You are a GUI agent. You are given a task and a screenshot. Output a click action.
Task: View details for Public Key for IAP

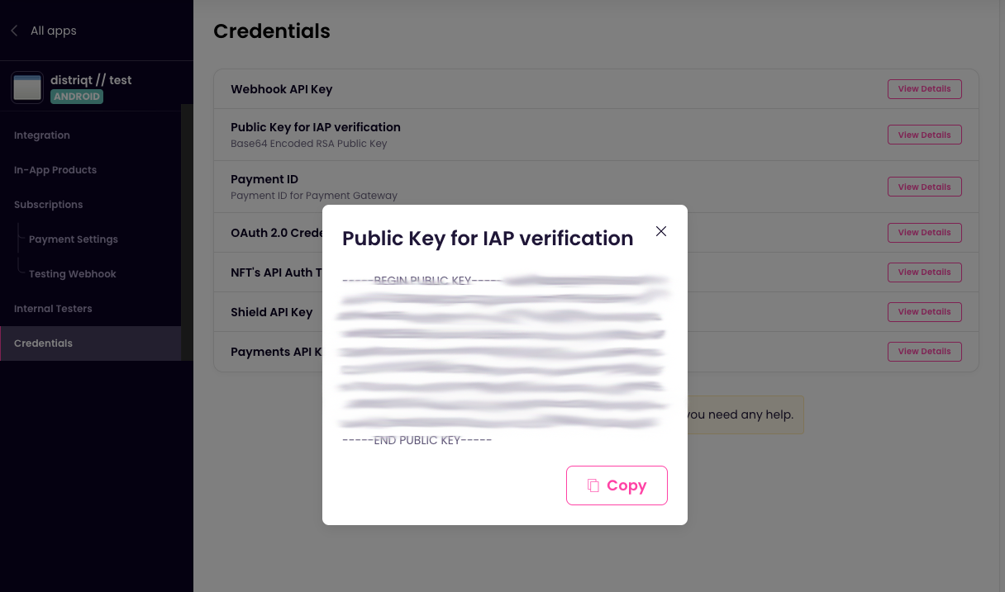tap(924, 135)
